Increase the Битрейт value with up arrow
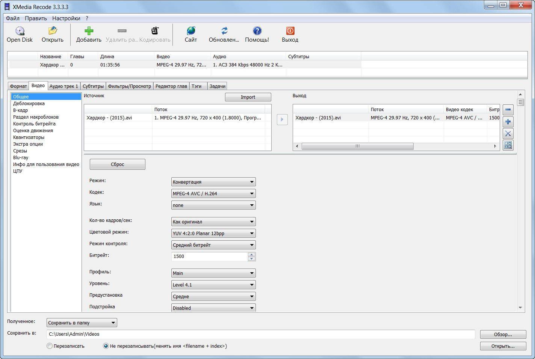The height and width of the screenshot is (359, 535). [252, 254]
